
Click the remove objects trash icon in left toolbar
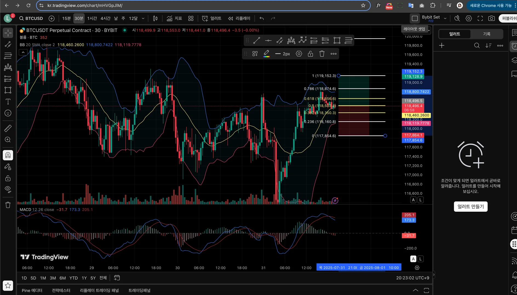[x=8, y=205]
